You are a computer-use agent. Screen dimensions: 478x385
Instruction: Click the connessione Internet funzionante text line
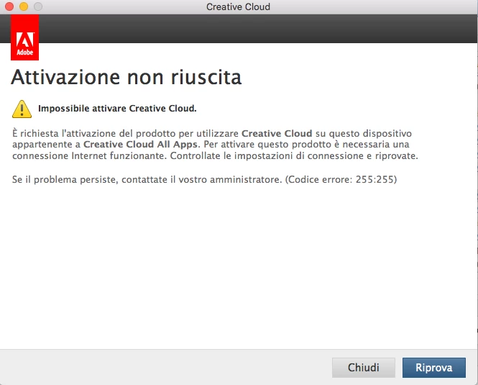[215, 156]
